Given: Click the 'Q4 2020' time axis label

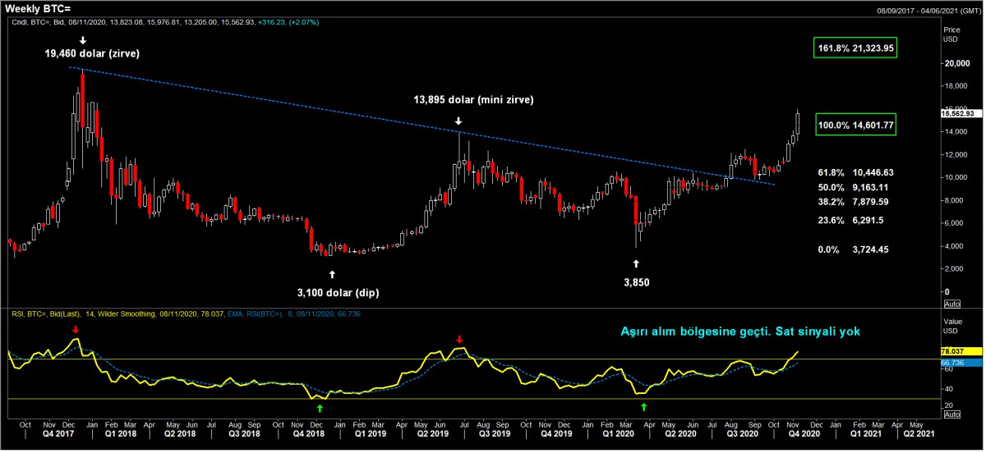Looking at the screenshot, I should pos(805,433).
